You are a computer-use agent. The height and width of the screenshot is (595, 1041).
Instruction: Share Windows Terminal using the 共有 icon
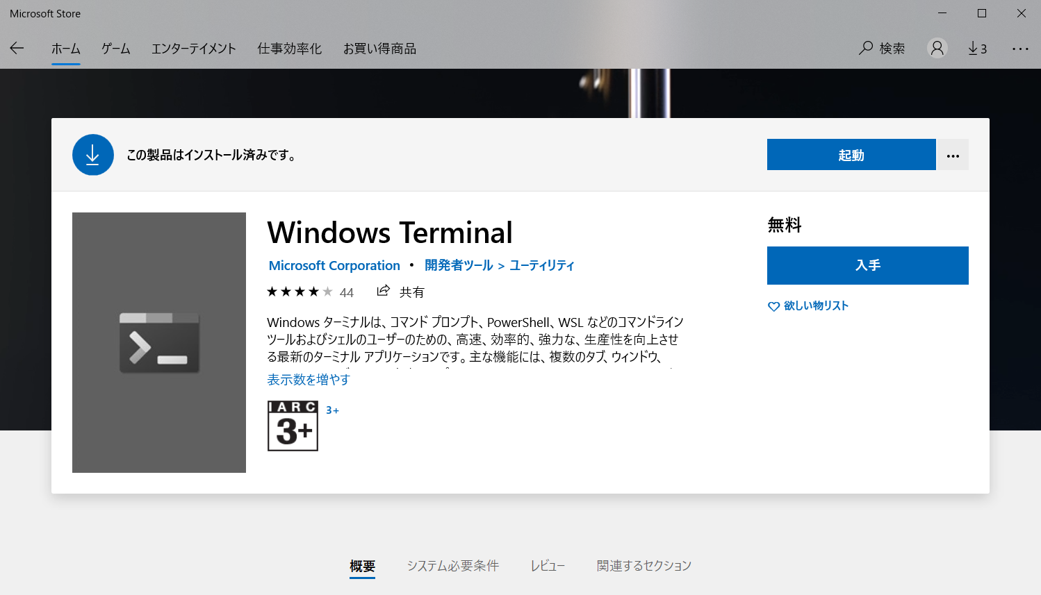[x=384, y=292]
